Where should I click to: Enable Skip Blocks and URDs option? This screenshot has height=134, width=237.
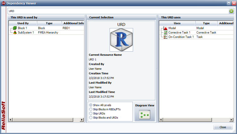click(x=91, y=117)
